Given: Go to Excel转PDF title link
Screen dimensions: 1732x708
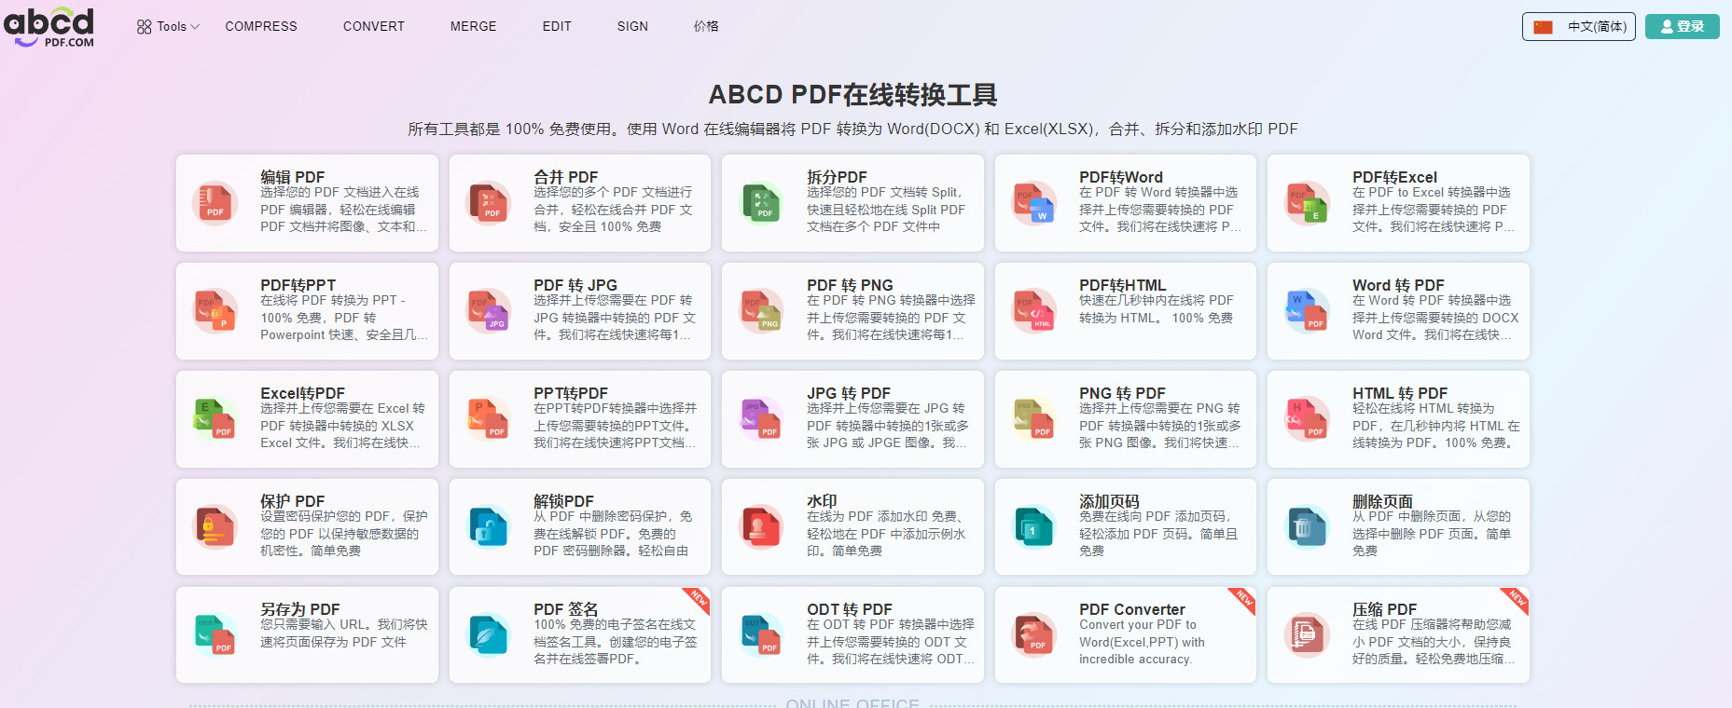Looking at the screenshot, I should [x=303, y=393].
